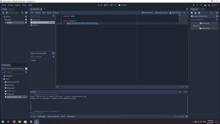Open the Editor menu

point(24,5)
